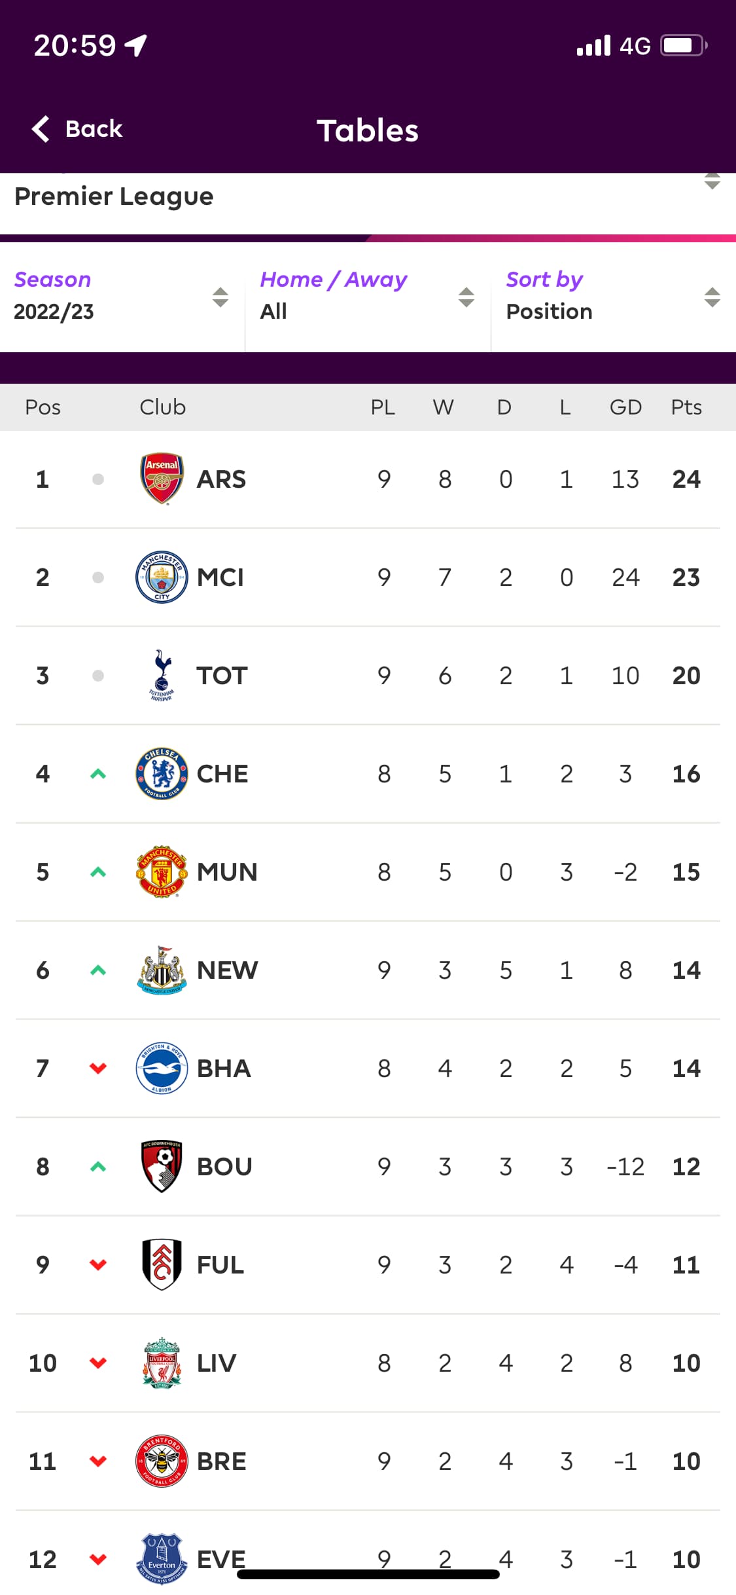
Task: Open the Sort by Position dropdown
Action: (x=613, y=297)
